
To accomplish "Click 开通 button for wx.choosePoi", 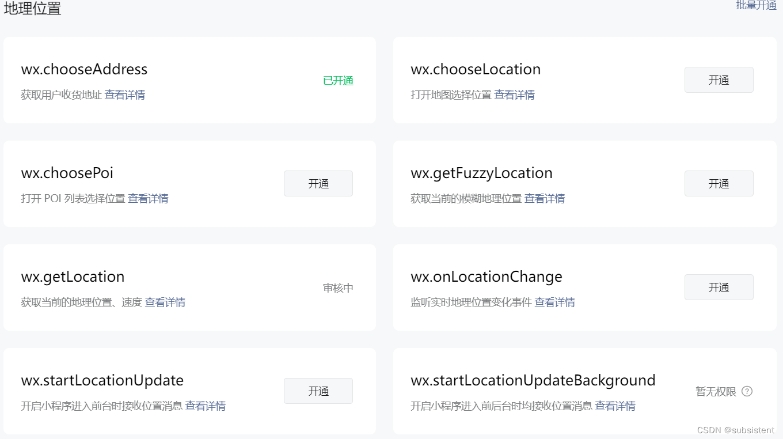I will click(x=318, y=183).
